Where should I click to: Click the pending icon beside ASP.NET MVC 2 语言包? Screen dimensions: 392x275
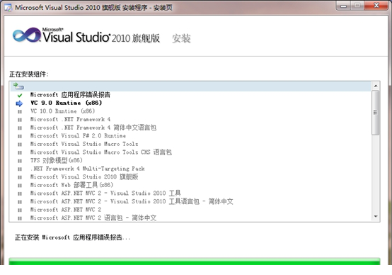click(x=20, y=218)
